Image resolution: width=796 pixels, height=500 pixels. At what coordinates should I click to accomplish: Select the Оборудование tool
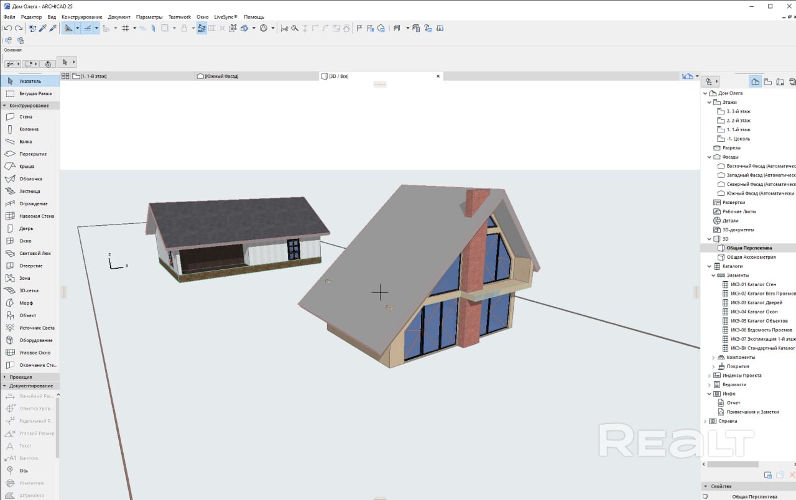30,341
